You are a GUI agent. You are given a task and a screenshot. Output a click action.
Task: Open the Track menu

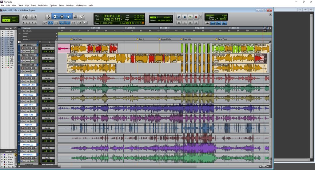21,6
